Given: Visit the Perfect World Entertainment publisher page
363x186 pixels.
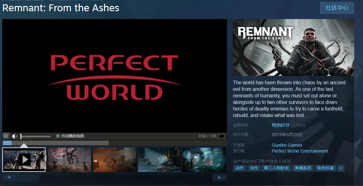Looking at the screenshot, I should (x=300, y=151).
